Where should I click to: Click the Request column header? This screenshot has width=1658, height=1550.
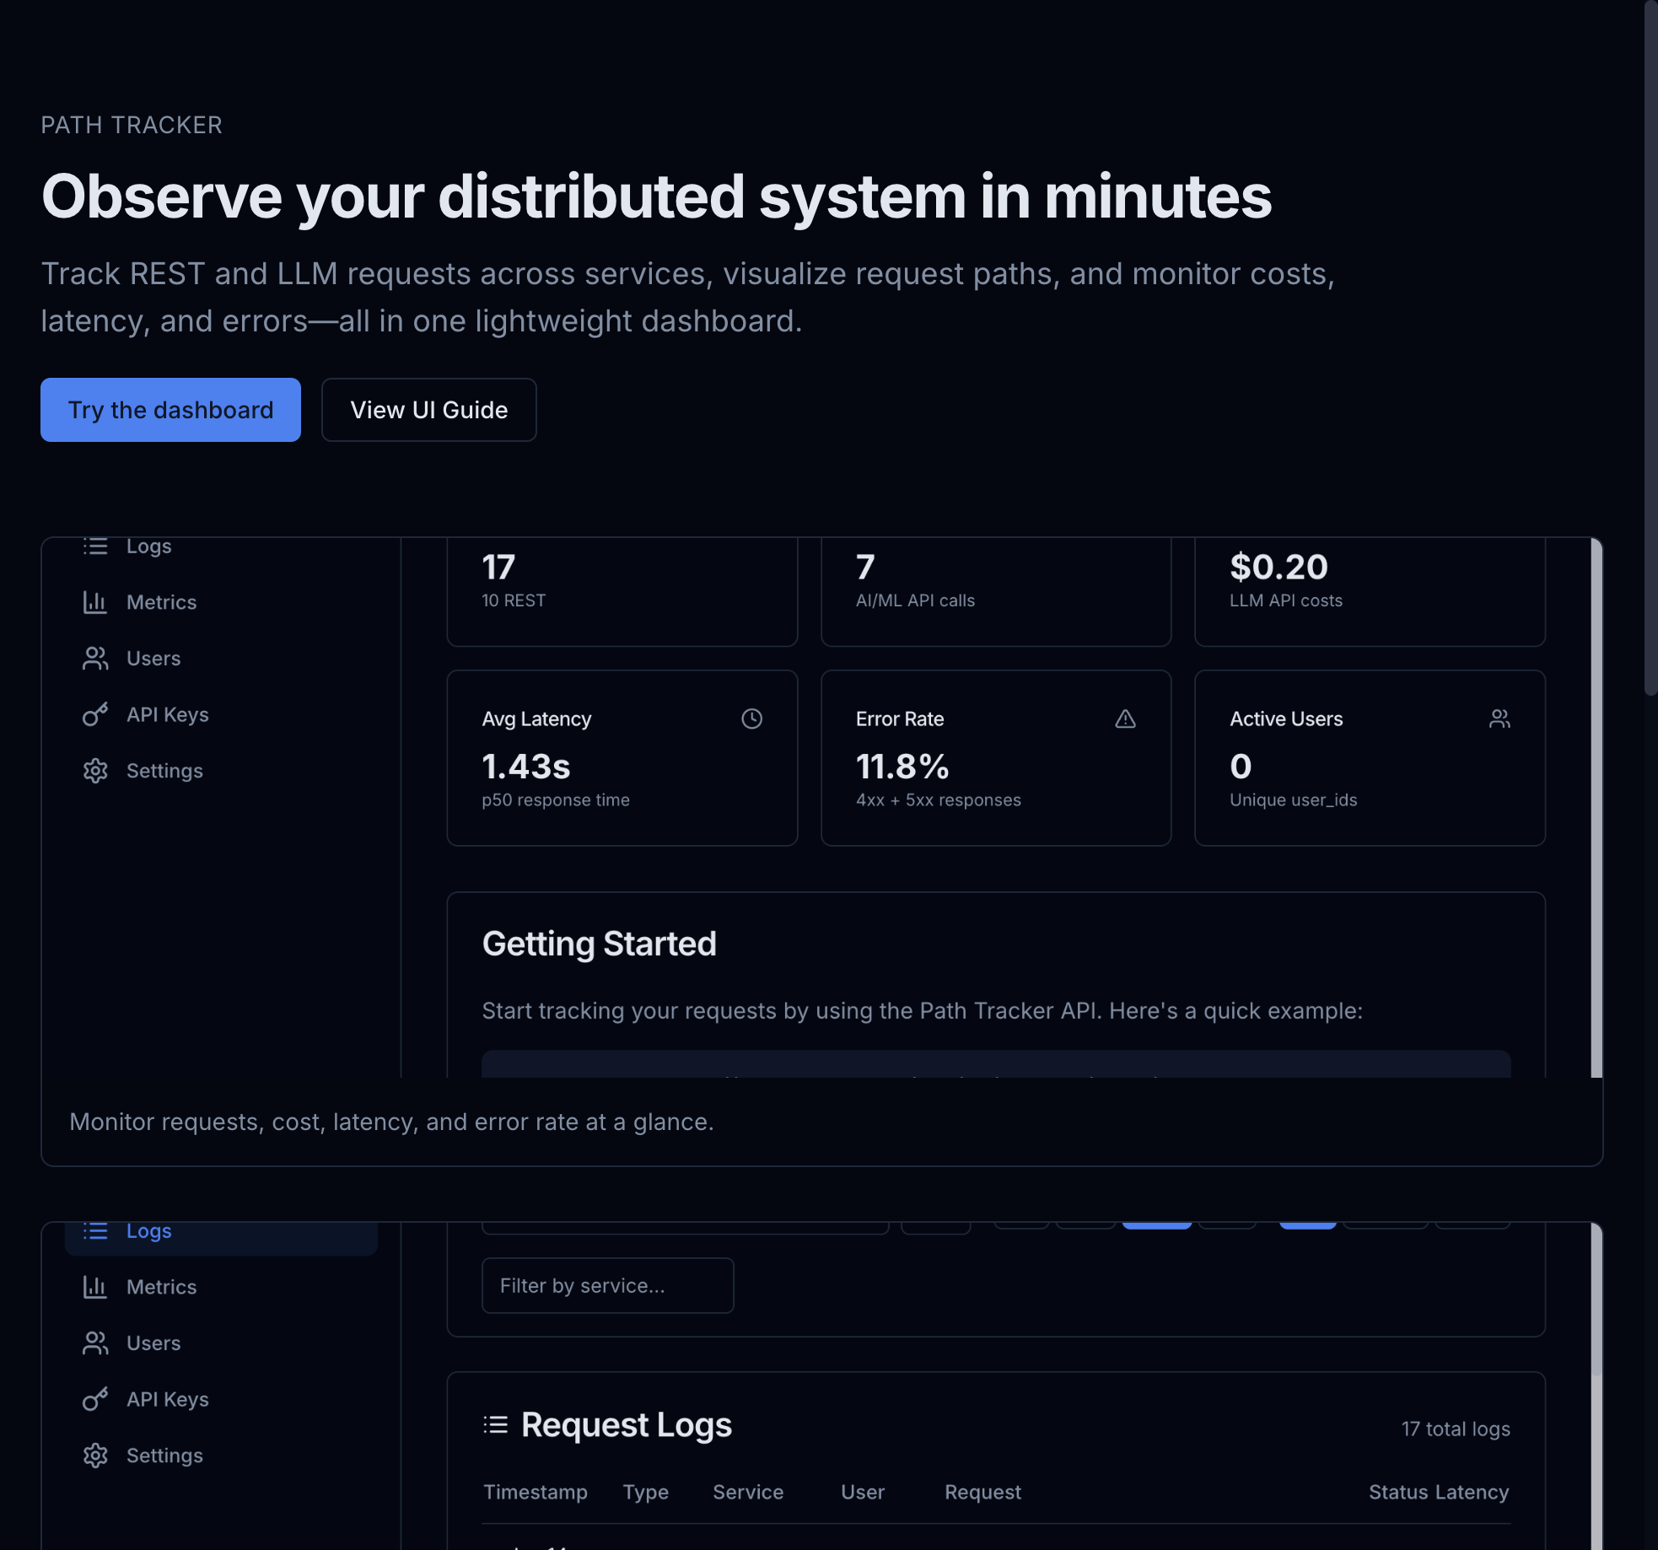pos(982,1492)
